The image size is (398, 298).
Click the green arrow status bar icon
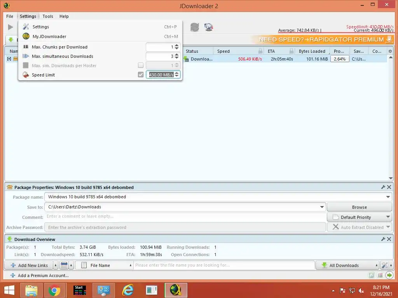389,275
